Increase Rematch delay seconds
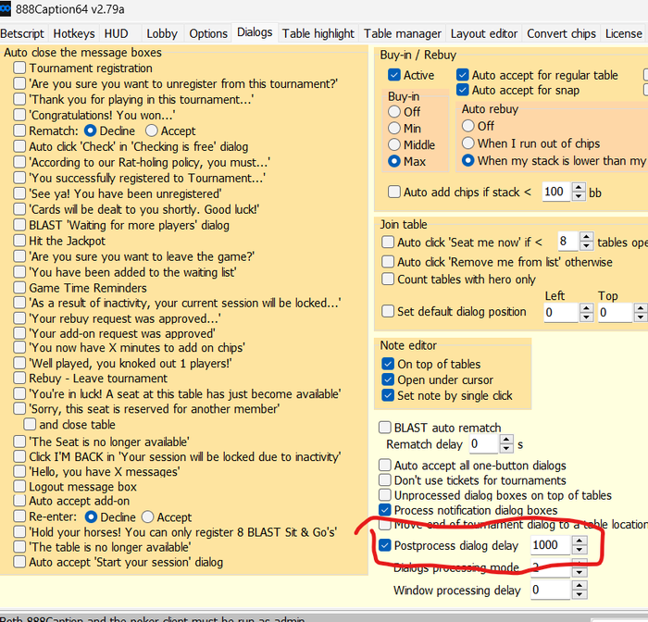Viewport: 648px width, 622px height. (506, 440)
